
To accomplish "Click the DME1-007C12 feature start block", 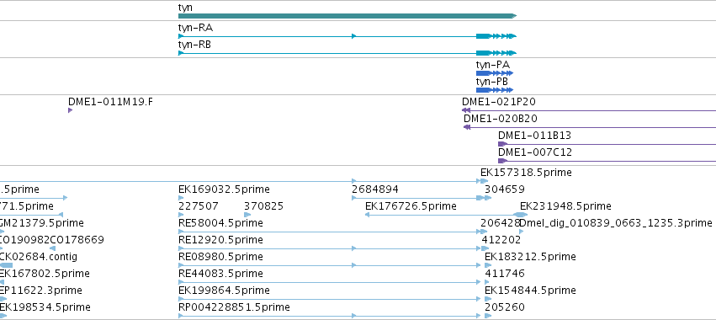I will (x=502, y=161).
